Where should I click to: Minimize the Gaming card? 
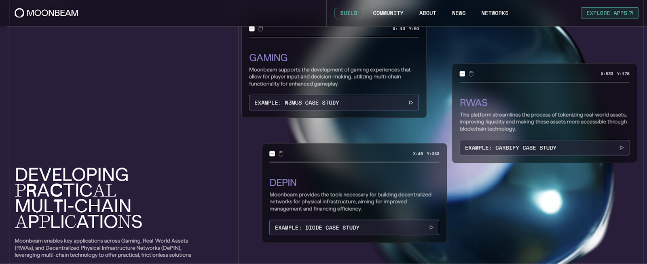pos(252,29)
